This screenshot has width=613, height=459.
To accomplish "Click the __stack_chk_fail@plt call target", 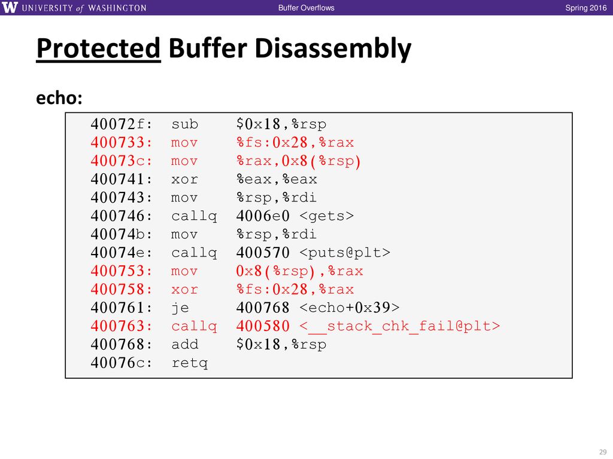I will coord(399,326).
